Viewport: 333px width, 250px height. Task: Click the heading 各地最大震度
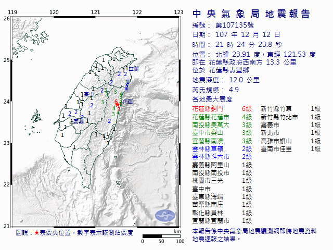(212, 99)
